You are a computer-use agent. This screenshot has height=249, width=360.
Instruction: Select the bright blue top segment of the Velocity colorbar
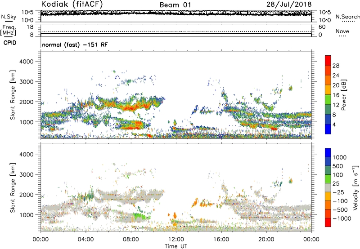[x=328, y=153]
